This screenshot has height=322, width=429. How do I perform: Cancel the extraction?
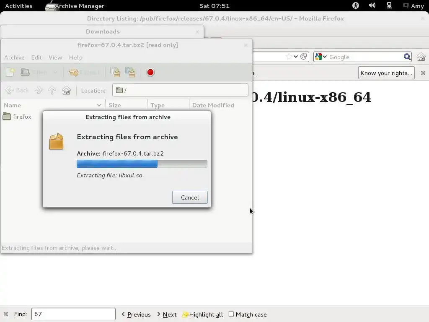(x=190, y=197)
